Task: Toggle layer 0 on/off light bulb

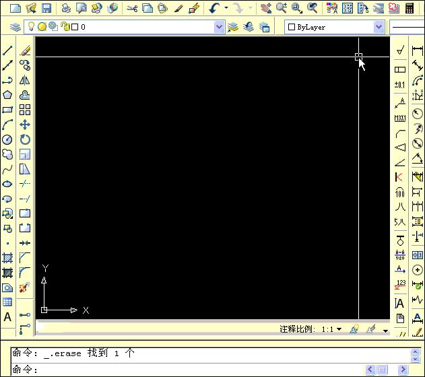Action: (32, 26)
